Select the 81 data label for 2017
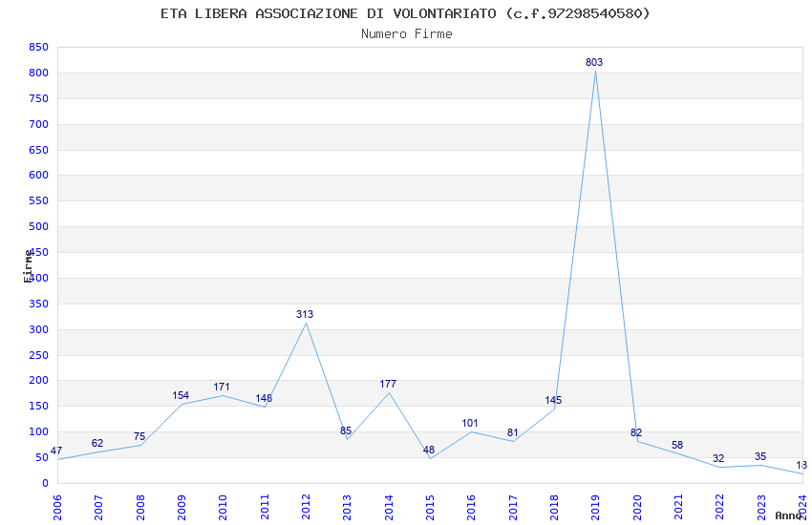 pos(513,432)
